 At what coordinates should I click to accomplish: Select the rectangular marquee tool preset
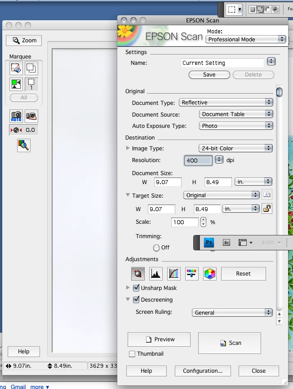tap(234, 9)
